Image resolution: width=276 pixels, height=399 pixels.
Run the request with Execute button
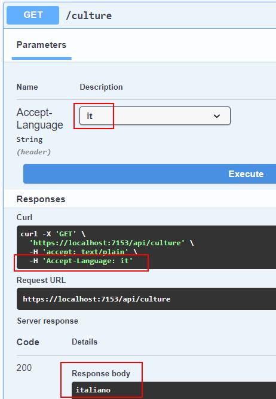150,174
